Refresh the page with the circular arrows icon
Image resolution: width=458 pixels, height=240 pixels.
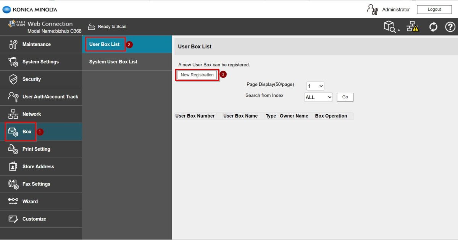tap(433, 27)
